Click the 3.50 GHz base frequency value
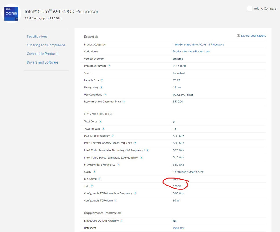 178,164
